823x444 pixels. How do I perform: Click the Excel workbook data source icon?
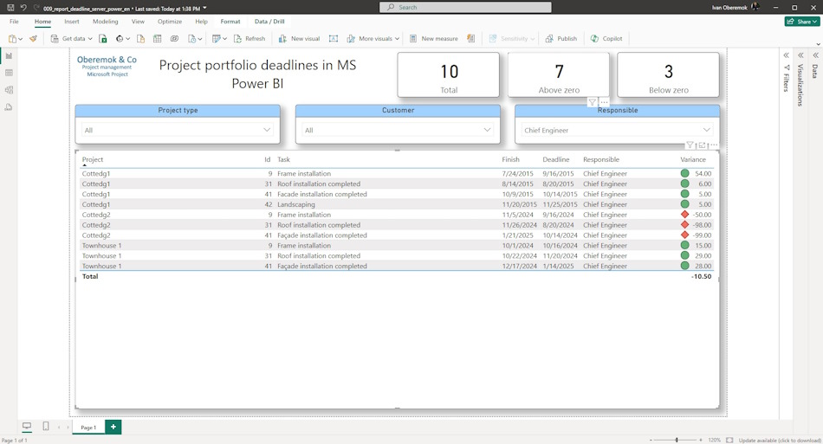(103, 39)
